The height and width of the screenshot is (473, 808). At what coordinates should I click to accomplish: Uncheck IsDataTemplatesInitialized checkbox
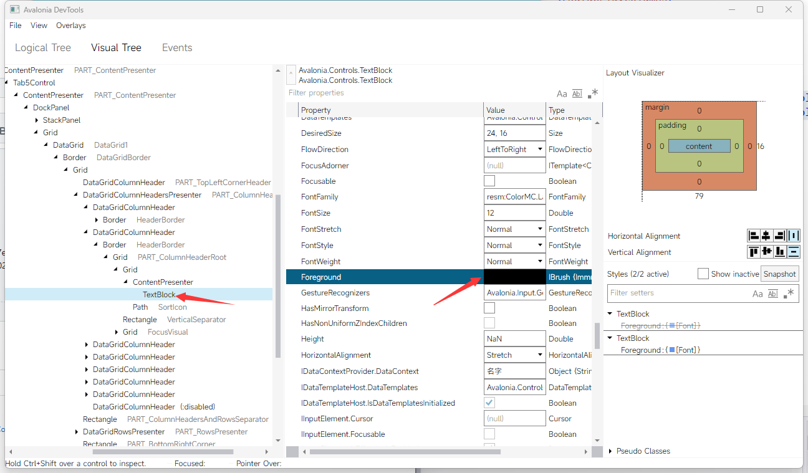click(489, 402)
